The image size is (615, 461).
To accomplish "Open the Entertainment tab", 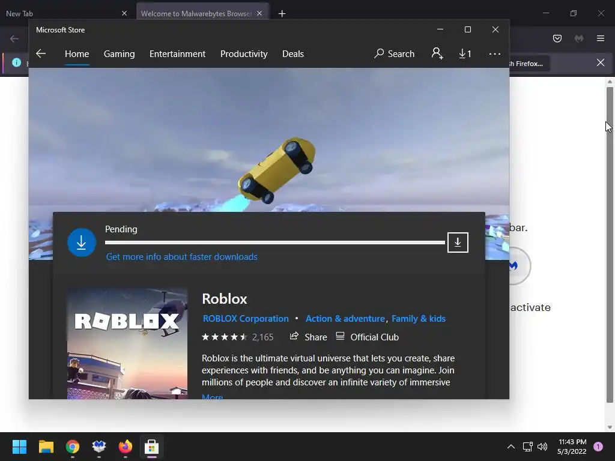I will click(x=177, y=53).
